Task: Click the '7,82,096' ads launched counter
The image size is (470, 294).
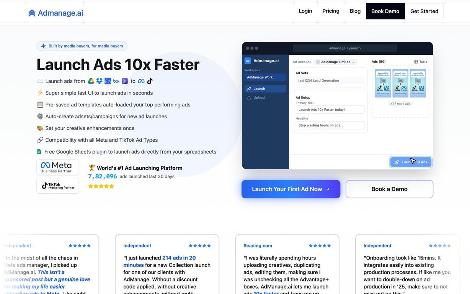Action: 103,176
